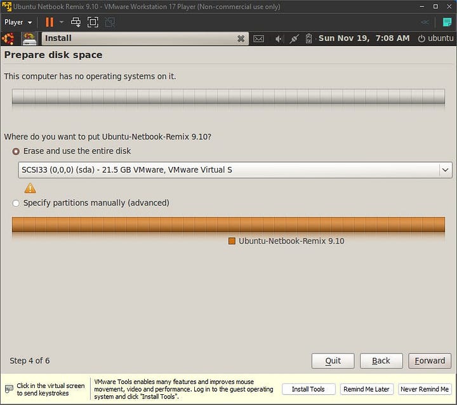Click the warning triangle icon

30,188
